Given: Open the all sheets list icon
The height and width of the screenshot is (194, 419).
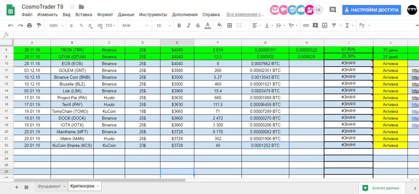Looking at the screenshot, I should point(27,187).
